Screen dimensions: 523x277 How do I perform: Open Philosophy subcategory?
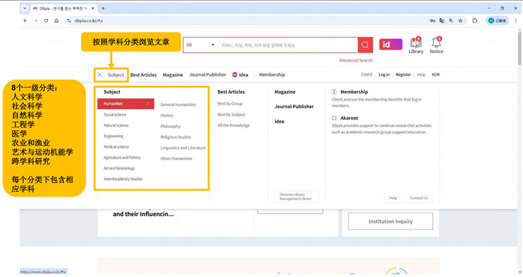(171, 126)
